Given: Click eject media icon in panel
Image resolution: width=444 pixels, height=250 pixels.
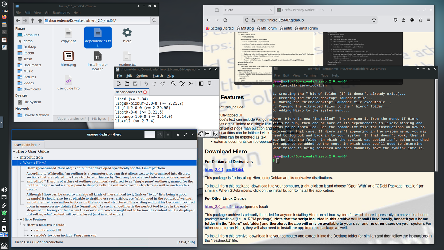Looking at the screenshot, I should click(x=4, y=220).
